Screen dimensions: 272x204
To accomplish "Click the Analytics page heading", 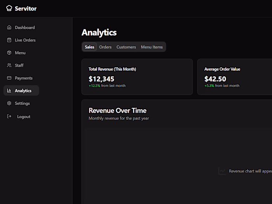I will [x=99, y=32].
